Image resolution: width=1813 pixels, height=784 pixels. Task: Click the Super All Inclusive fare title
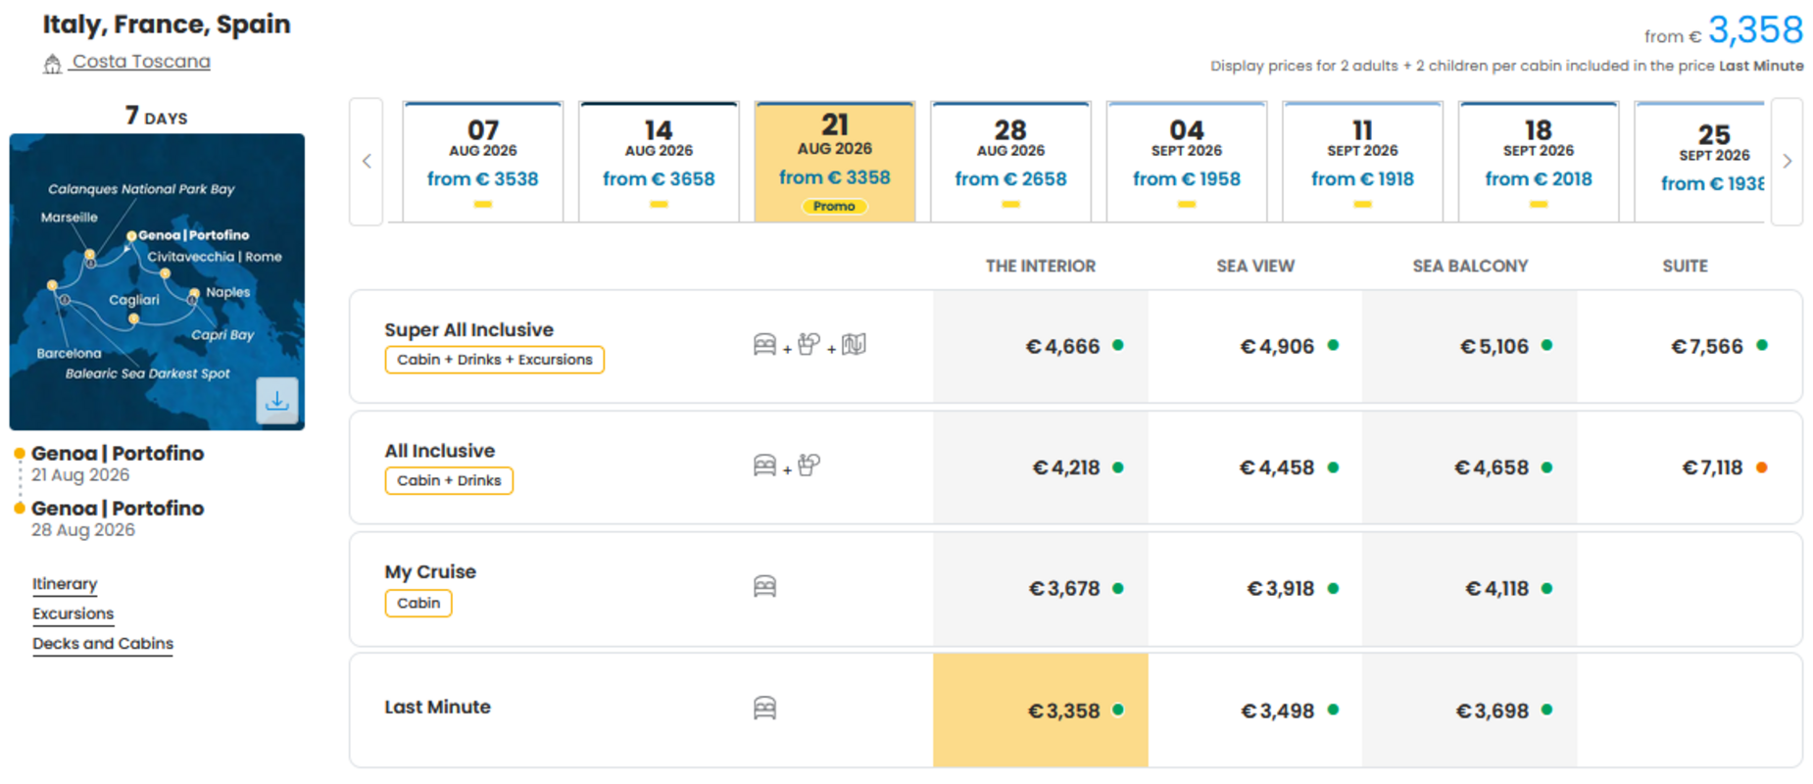(468, 330)
